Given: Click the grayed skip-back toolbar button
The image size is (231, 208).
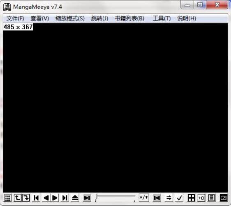Looking at the screenshot, I should tap(157, 198).
